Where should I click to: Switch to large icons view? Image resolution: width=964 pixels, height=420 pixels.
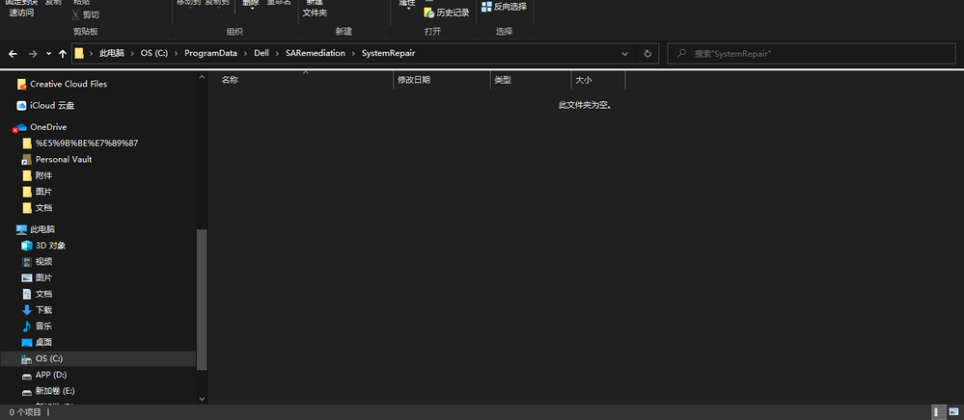952,412
